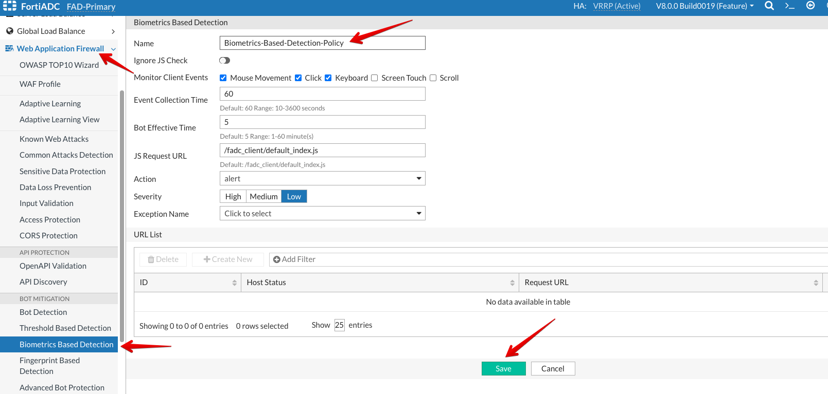The width and height of the screenshot is (828, 394).
Task: Enable the Screen Touch checkbox
Action: coord(375,78)
